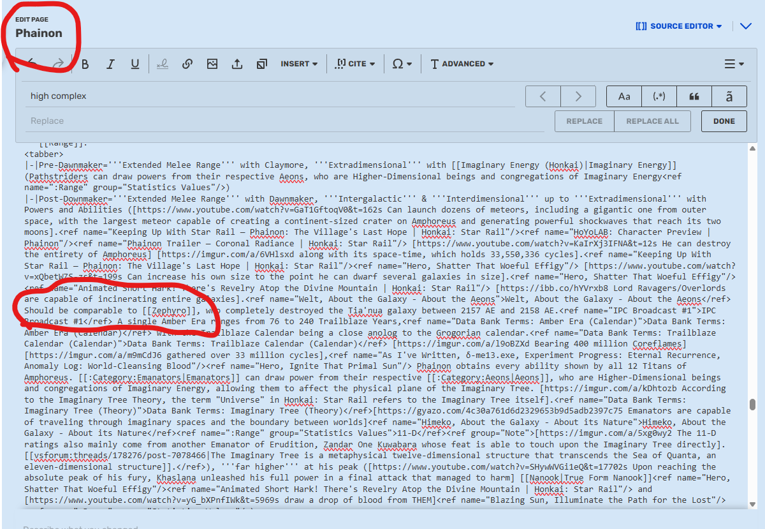Toggle match case (Aa) option
Screen dimensions: 765x529
[624, 96]
